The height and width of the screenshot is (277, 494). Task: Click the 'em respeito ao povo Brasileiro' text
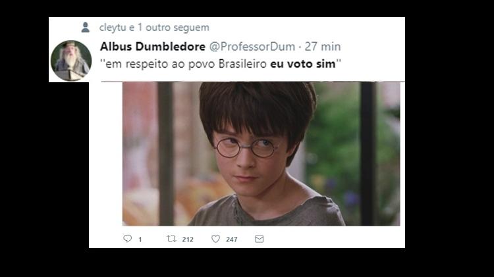click(186, 64)
